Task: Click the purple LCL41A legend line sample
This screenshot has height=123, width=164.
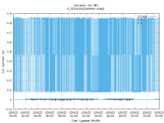Action: [x=152, y=16]
